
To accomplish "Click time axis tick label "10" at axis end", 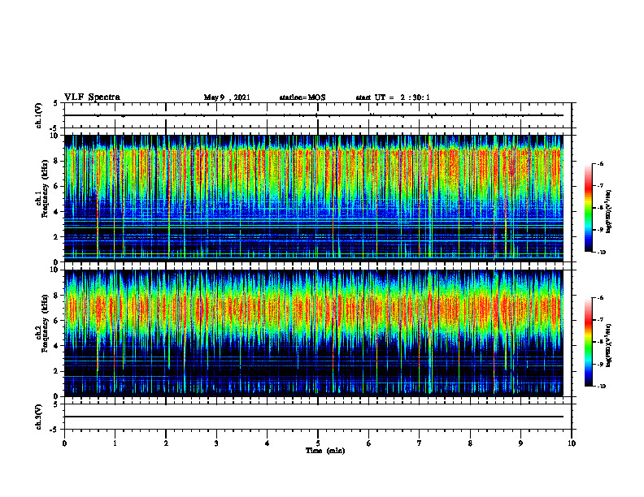I will [572, 443].
